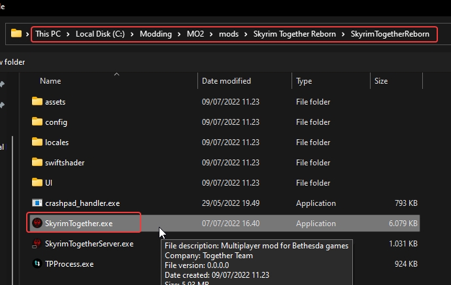The width and height of the screenshot is (451, 285).
Task: Click the UI folder icon
Action: [37, 183]
